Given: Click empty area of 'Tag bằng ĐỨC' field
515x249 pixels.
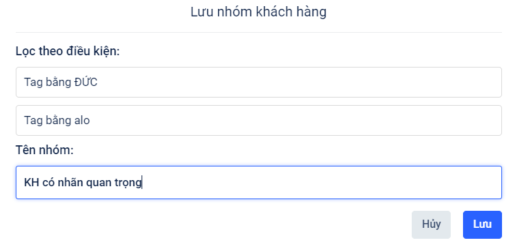Looking at the screenshot, I should [x=299, y=83].
